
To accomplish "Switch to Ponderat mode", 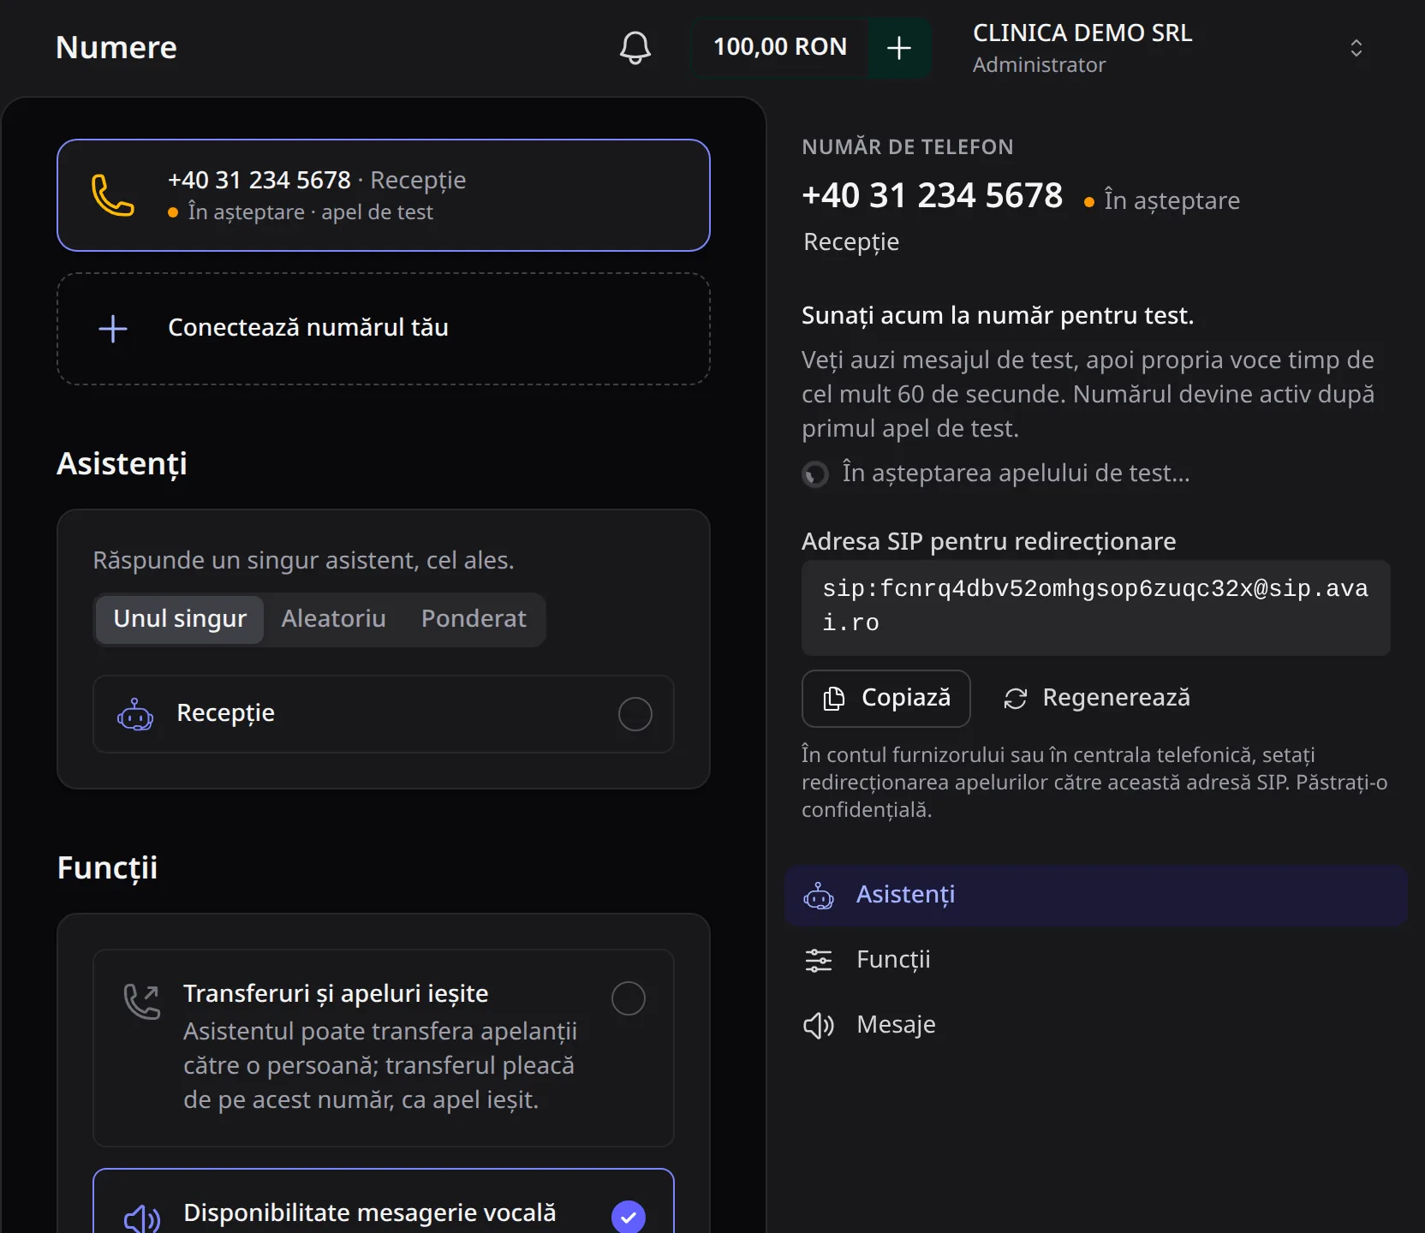I will pos(474,619).
